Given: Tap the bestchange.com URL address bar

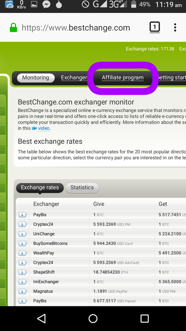Looking at the screenshot, I should pyautogui.click(x=76, y=28).
